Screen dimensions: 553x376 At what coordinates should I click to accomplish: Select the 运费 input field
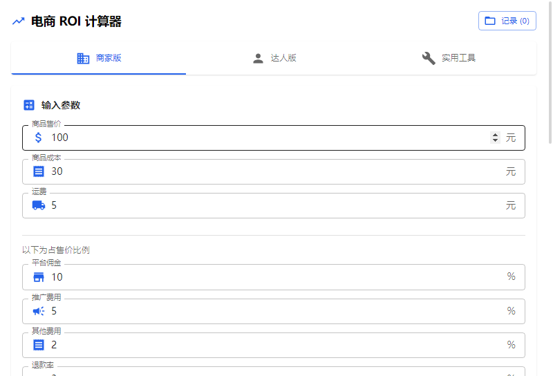pyautogui.click(x=270, y=205)
